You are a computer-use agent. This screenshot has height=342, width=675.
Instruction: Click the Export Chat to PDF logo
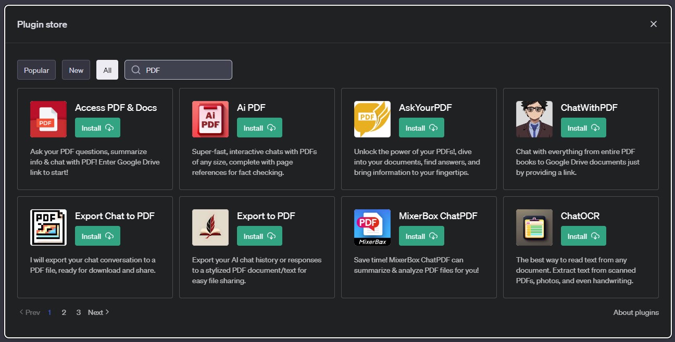coord(48,227)
